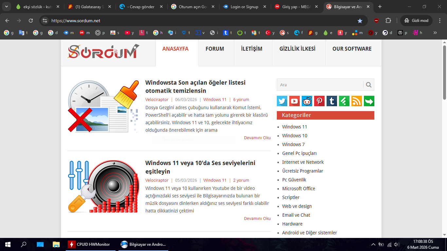Open the Google Translate bookmark
This screenshot has height=251, width=447.
[x=23, y=33]
